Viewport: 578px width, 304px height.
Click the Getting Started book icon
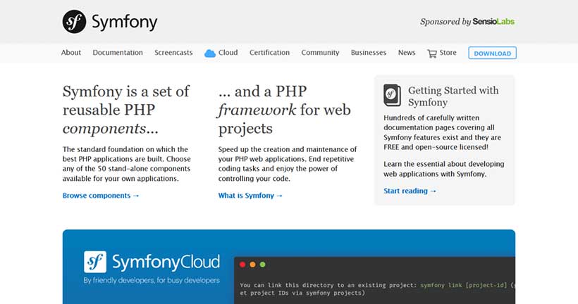pos(392,95)
